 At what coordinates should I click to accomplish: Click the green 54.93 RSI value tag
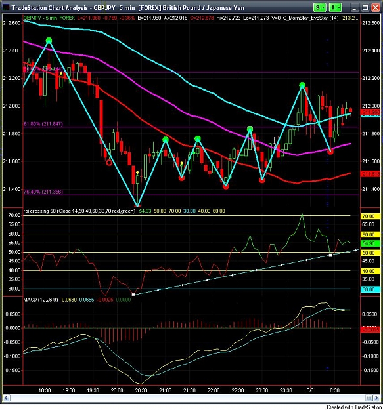coord(371,243)
